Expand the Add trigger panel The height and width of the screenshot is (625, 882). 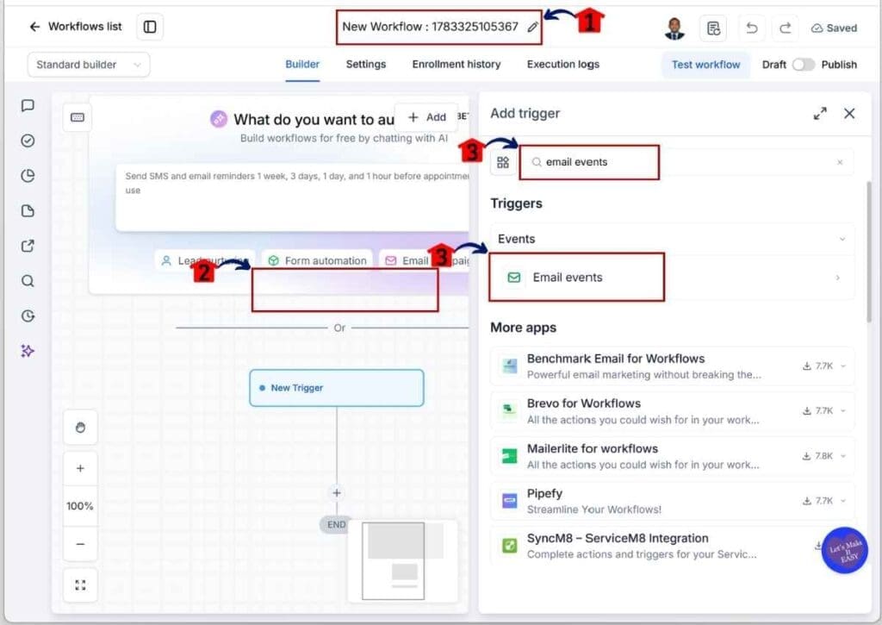pyautogui.click(x=820, y=114)
